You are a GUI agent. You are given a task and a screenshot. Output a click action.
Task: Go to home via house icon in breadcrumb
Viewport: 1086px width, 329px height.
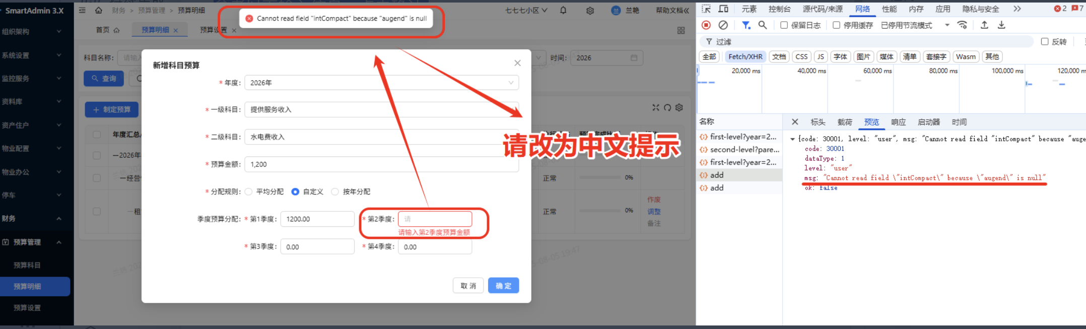99,10
